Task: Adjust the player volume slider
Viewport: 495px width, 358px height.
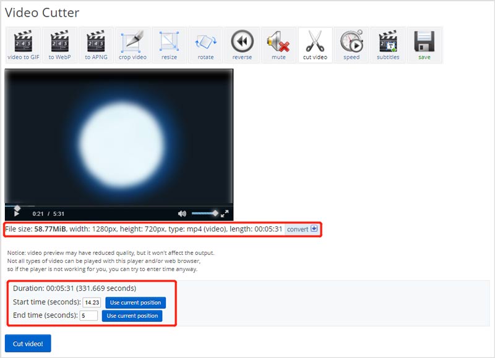Action: (205, 214)
